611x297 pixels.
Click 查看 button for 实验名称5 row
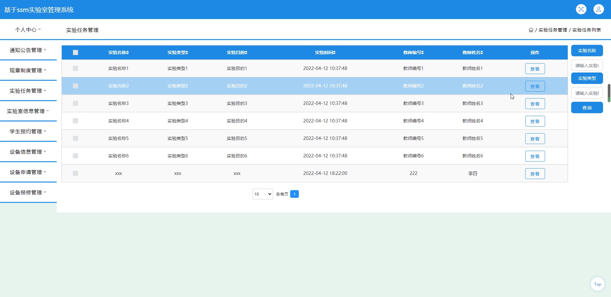tap(535, 139)
